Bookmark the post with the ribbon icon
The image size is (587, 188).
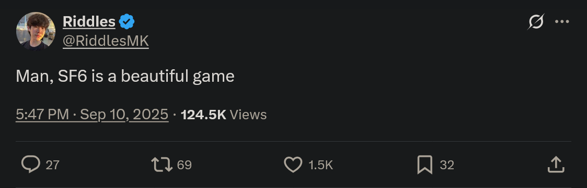425,165
